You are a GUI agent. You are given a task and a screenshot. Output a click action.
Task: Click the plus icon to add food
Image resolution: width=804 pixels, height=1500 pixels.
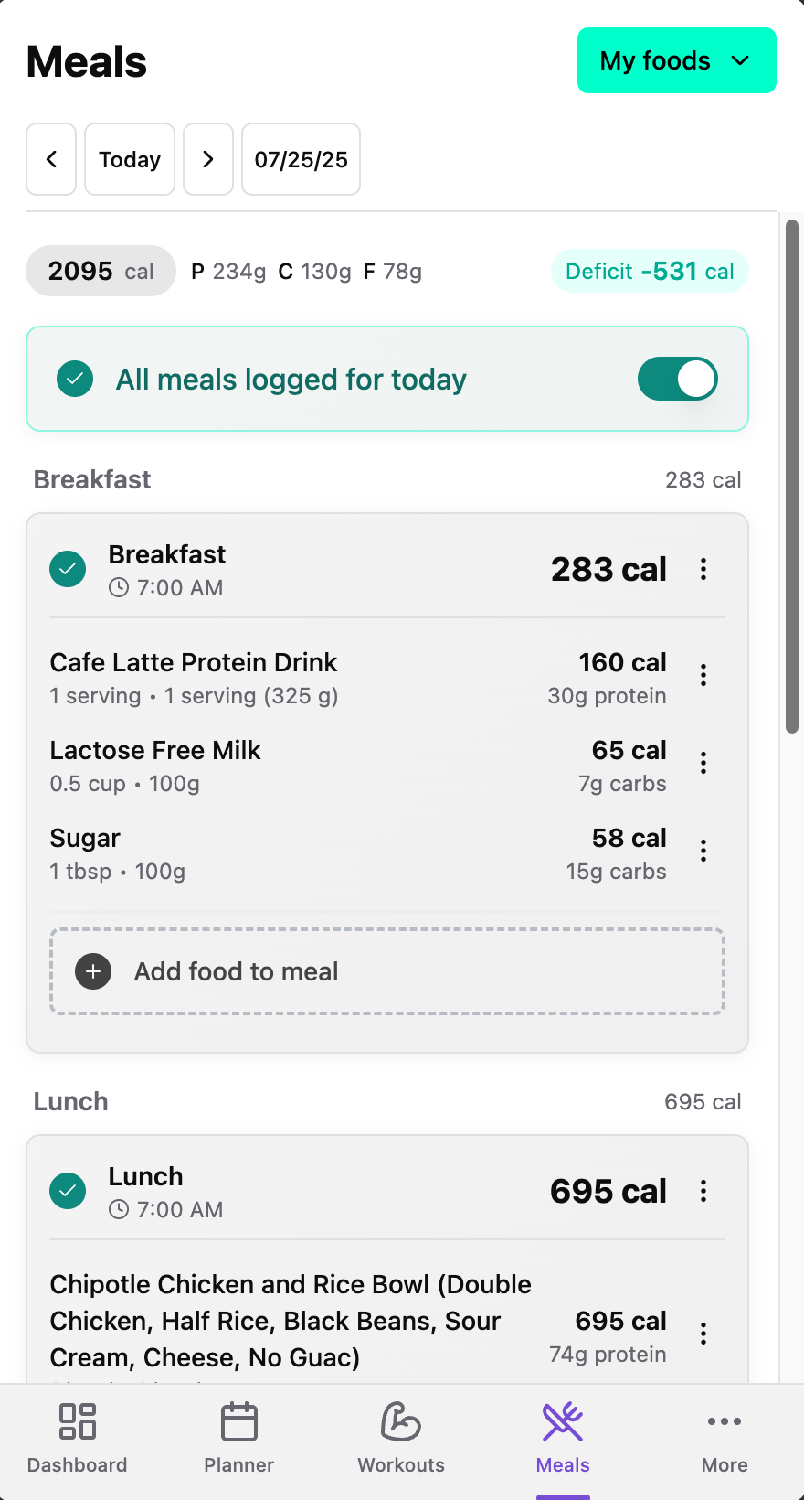(x=93, y=971)
